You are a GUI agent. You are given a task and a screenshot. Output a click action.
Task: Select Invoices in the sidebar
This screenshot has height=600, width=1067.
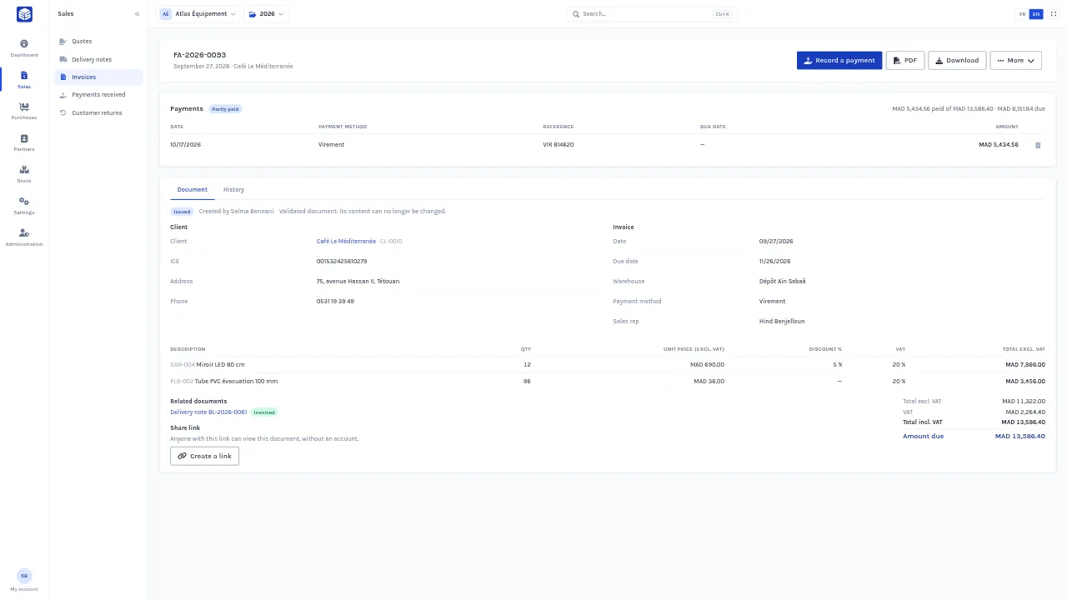(98, 77)
